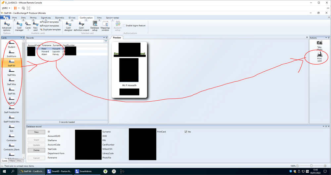The width and height of the screenshot is (331, 175).
Task: Select the Contractor_Blank card template
Action: click(11, 147)
